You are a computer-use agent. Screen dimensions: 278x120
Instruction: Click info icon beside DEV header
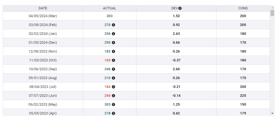point(180,8)
